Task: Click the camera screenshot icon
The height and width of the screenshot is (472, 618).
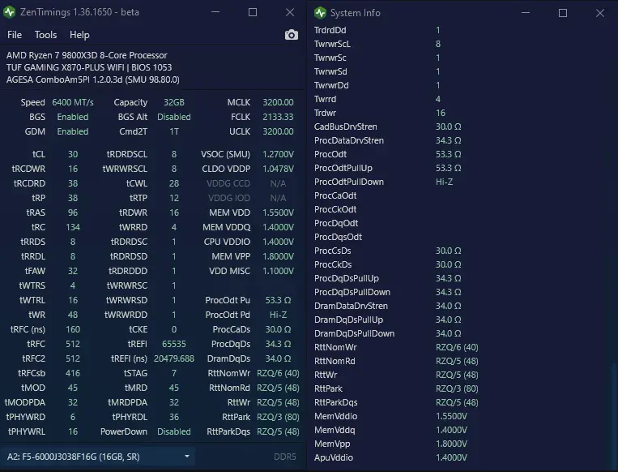Action: coord(292,35)
